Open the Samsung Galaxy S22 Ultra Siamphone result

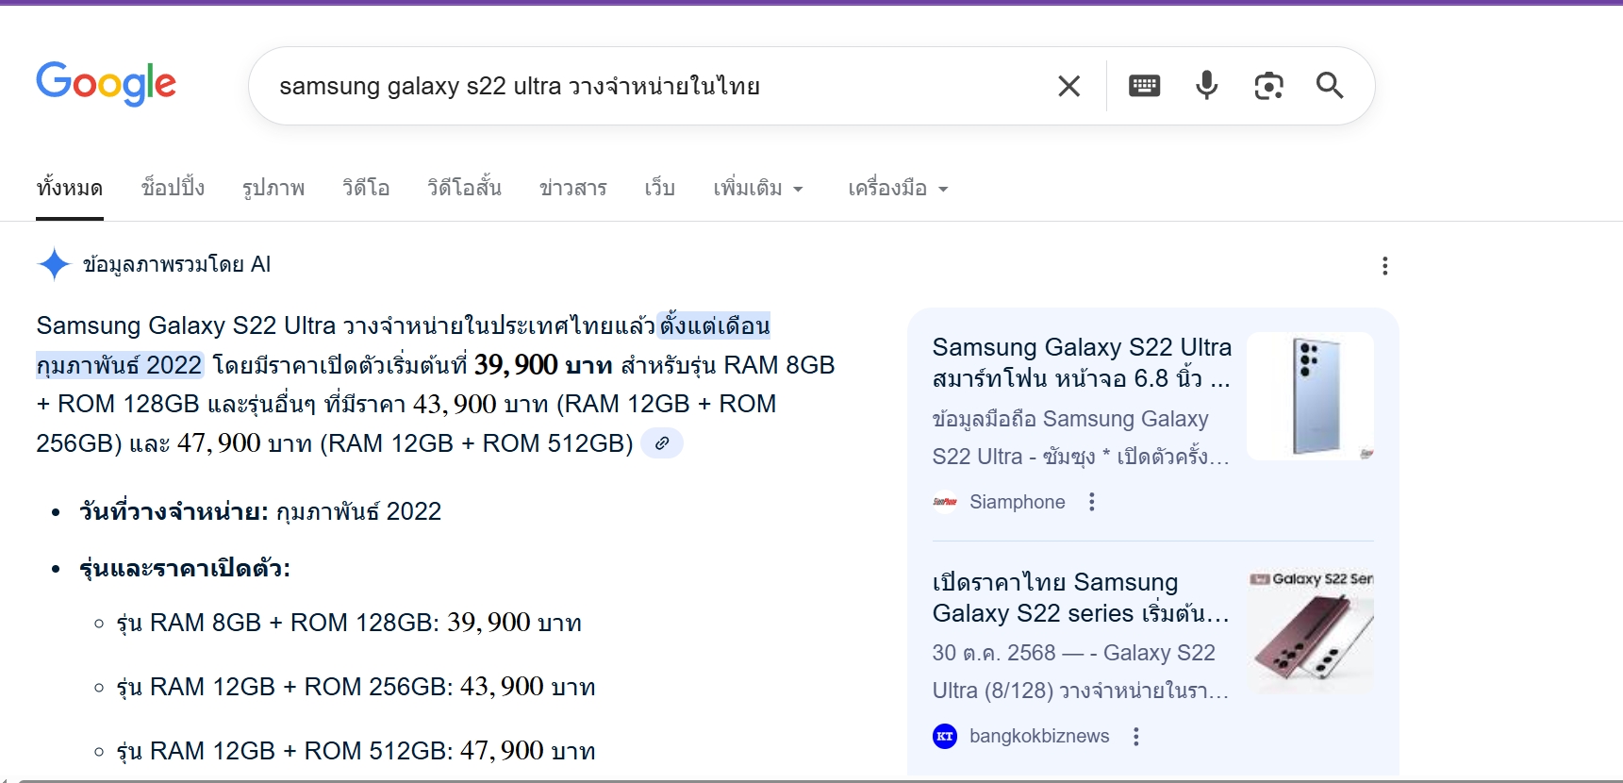(x=1082, y=362)
